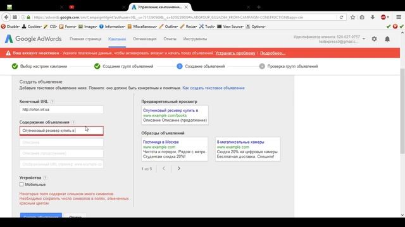Open the Tools developer toolbar menu
The image size is (405, 227).
207,26
